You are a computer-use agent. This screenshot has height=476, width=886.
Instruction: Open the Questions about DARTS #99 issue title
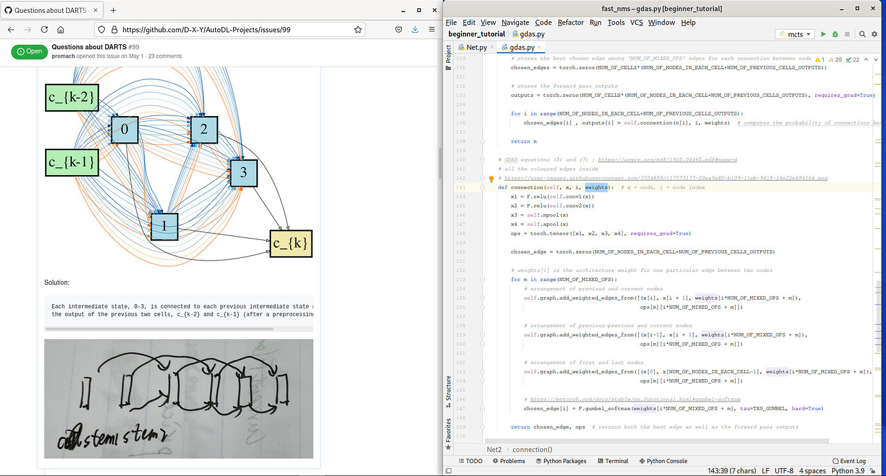pyautogui.click(x=96, y=46)
